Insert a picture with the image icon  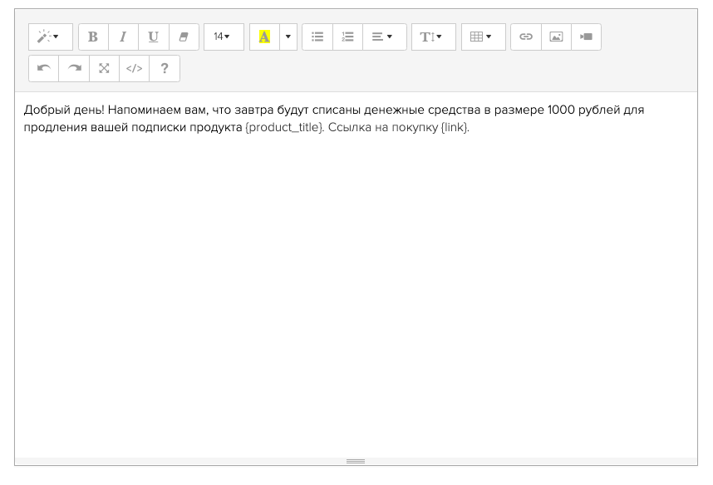[x=556, y=37]
